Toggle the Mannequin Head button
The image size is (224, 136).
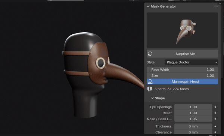(183, 81)
